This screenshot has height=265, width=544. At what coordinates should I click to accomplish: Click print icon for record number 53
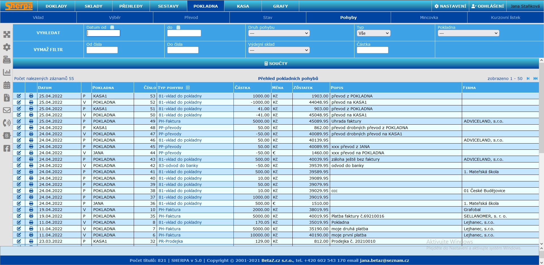point(31,96)
